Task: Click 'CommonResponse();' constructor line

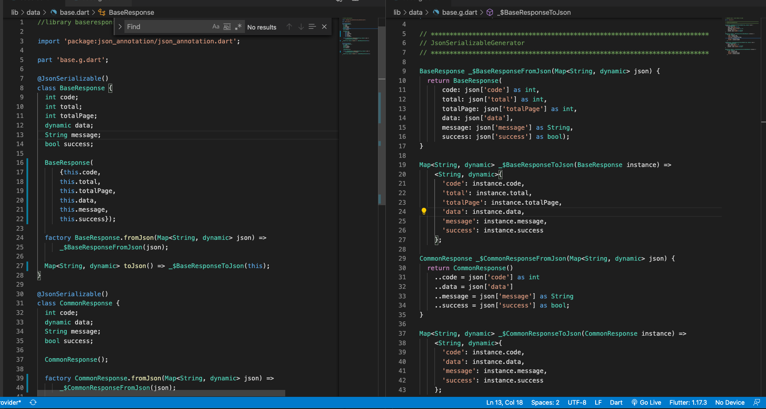Action: point(76,360)
